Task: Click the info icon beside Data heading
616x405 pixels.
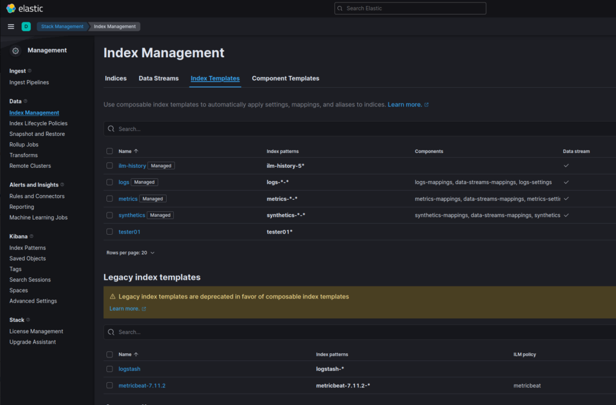Action: click(x=25, y=101)
